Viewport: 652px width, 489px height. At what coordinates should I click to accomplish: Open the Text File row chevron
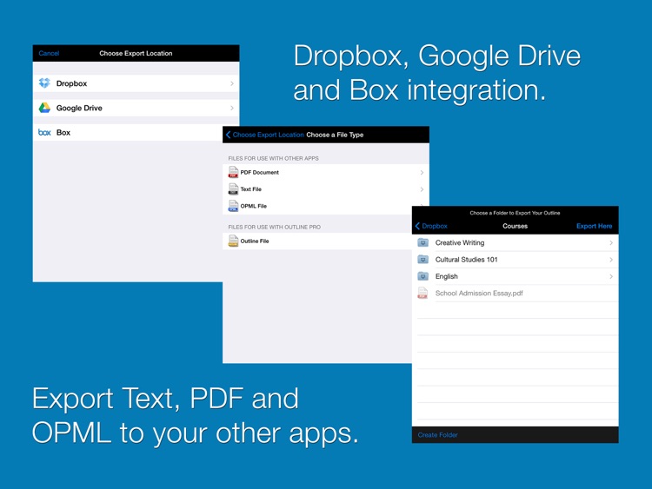pyautogui.click(x=422, y=189)
